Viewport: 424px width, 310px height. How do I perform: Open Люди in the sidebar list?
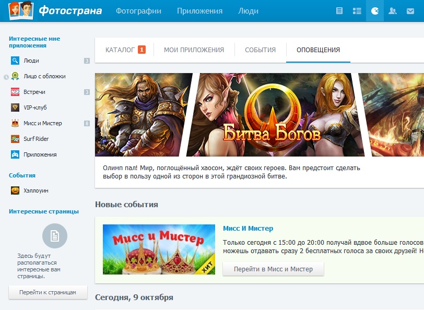click(x=31, y=61)
